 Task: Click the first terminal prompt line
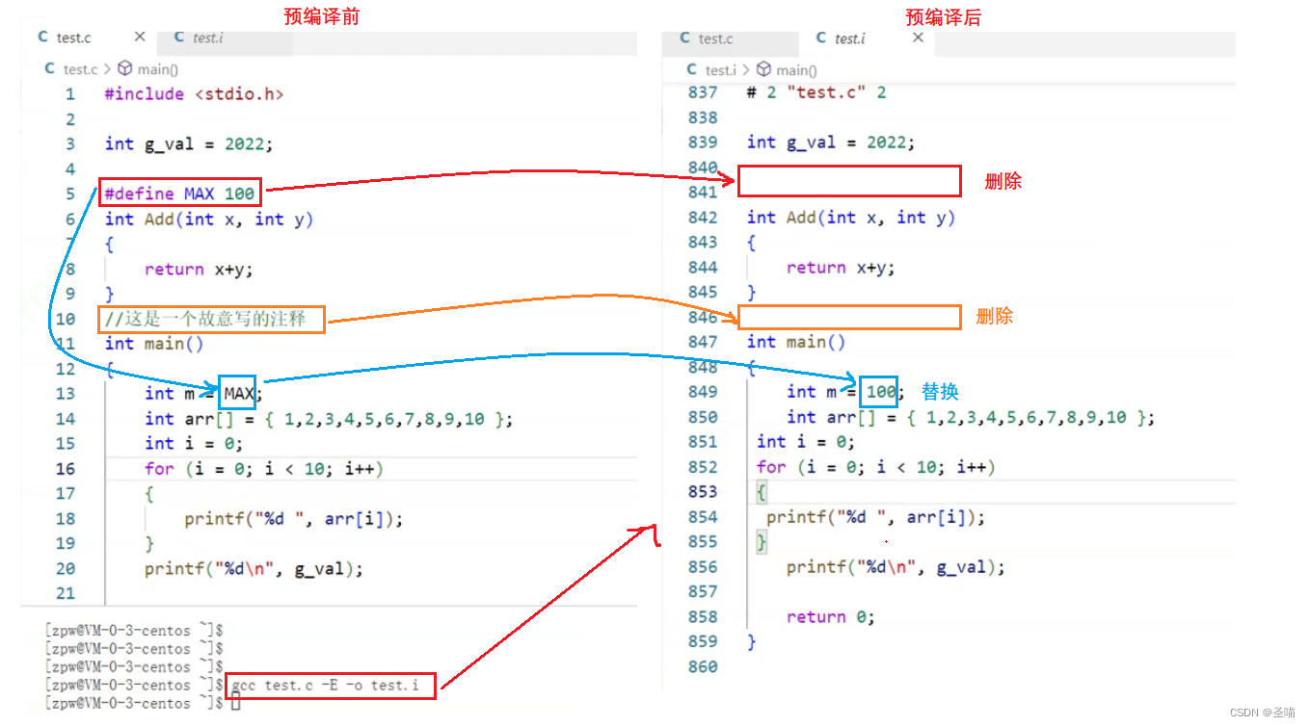tap(134, 631)
